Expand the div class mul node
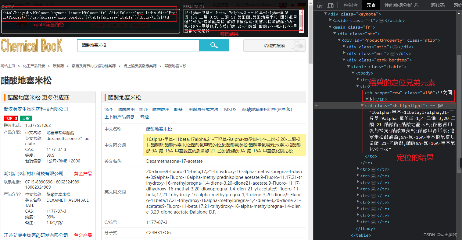462x240 pixels. click(x=344, y=54)
